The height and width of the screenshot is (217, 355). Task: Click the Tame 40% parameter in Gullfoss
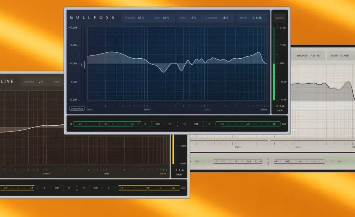coord(161,18)
